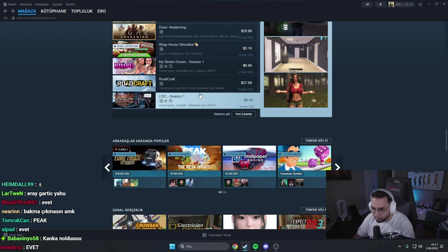448x252 pixels.
Task: Open Wrap House Simulator game entry
Action: click(x=187, y=49)
